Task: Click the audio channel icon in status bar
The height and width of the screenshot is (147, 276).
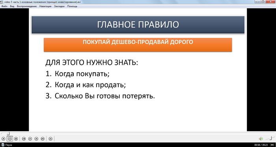Action: pyautogui.click(x=272, y=145)
